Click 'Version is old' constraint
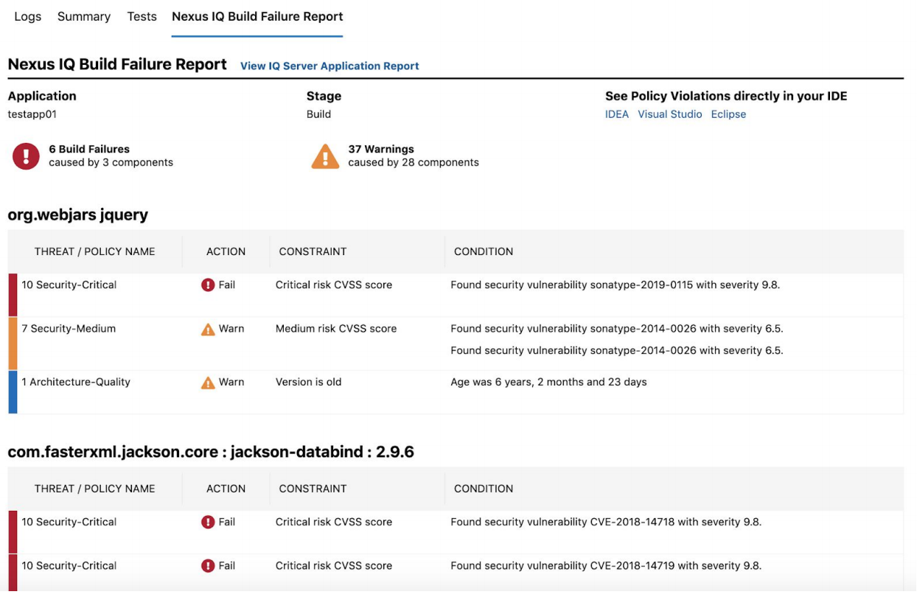Image resolution: width=917 pixels, height=600 pixels. point(309,382)
